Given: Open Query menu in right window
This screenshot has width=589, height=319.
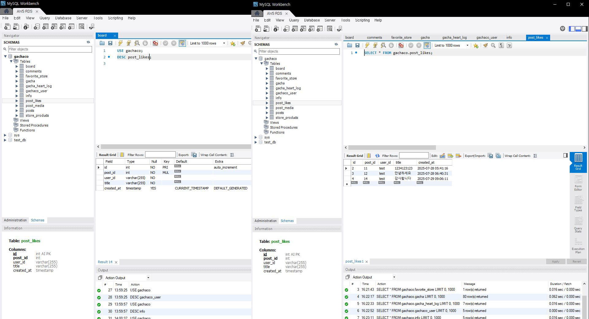Looking at the screenshot, I should click(x=294, y=20).
